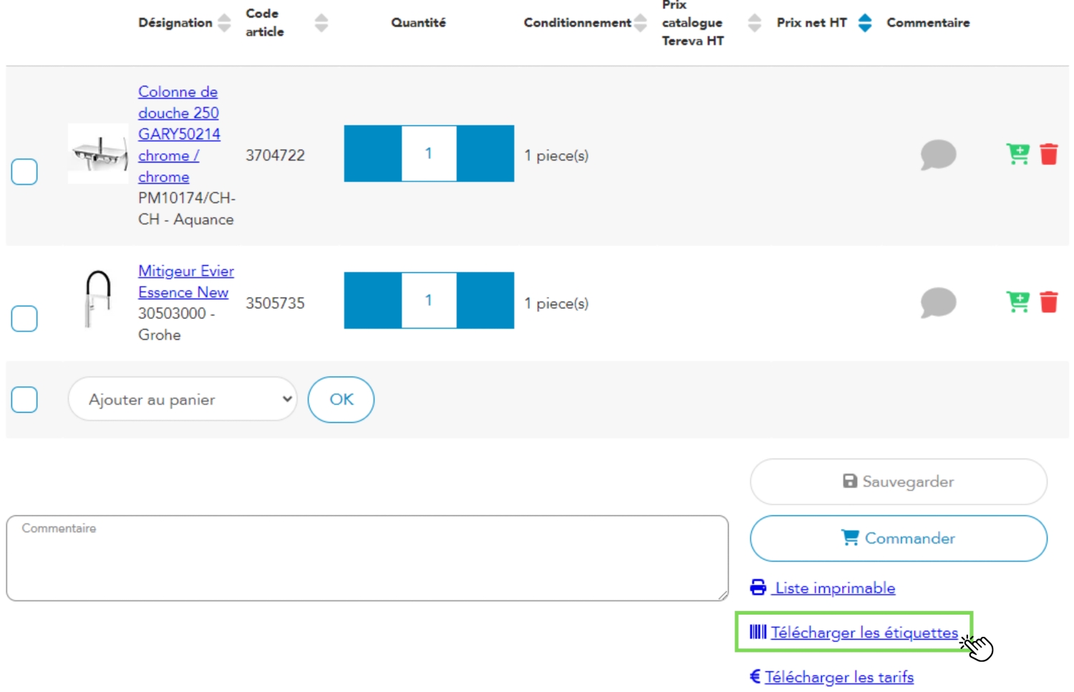1074x692 pixels.
Task: Click the Quantité column header
Action: [x=418, y=23]
